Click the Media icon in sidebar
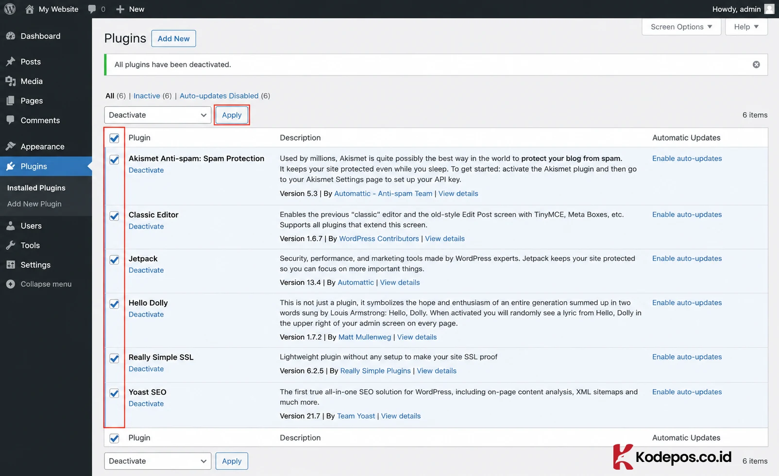Viewport: 779px width, 476px height. [10, 81]
